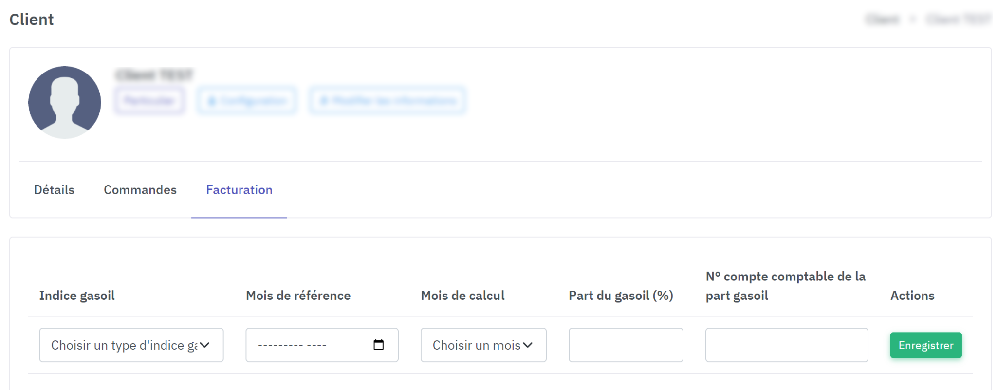Screen dimensions: 997x390
Task: Click the Client page title
Action: tap(32, 19)
